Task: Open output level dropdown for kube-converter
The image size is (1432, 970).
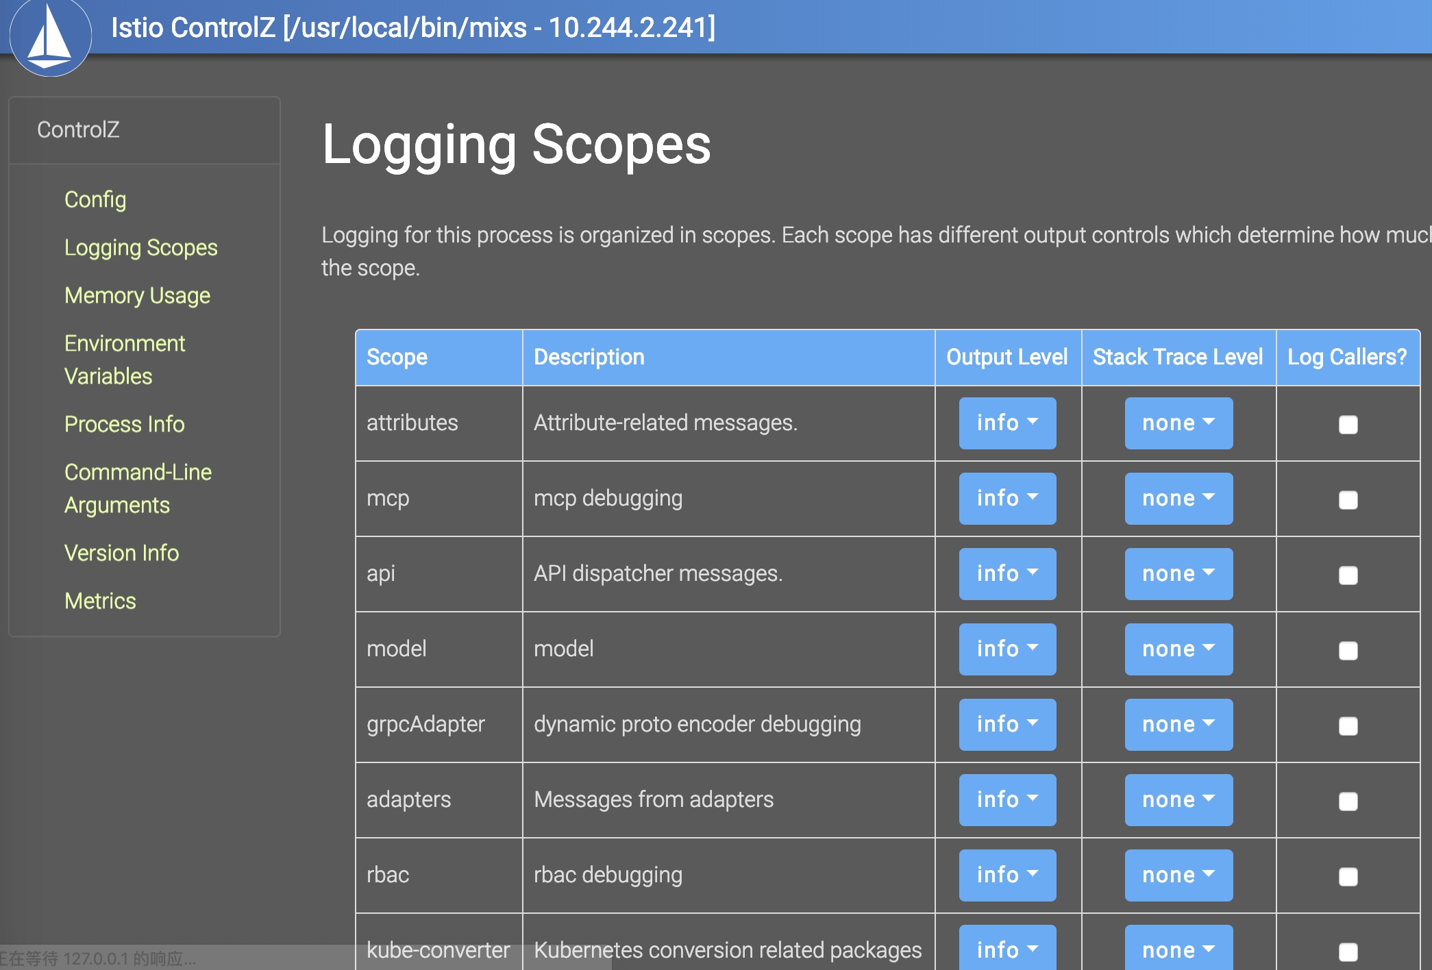Action: click(1007, 949)
